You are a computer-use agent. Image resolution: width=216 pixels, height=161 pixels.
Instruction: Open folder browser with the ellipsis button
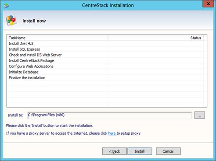[x=199, y=115]
